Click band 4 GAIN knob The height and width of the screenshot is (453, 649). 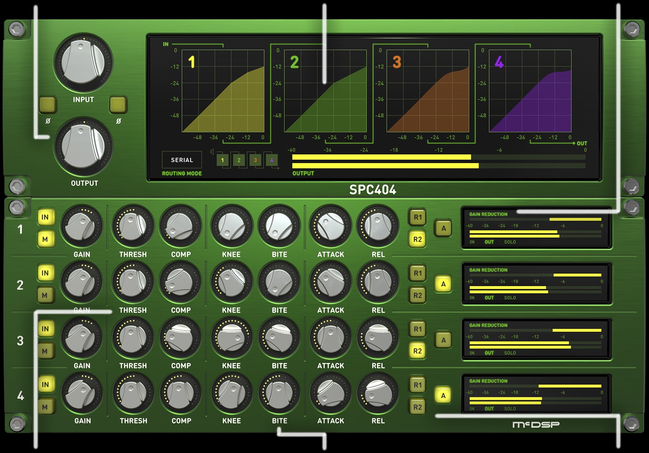click(x=82, y=394)
